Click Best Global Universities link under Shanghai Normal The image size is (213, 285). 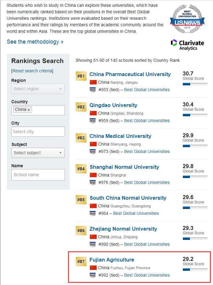(147, 182)
